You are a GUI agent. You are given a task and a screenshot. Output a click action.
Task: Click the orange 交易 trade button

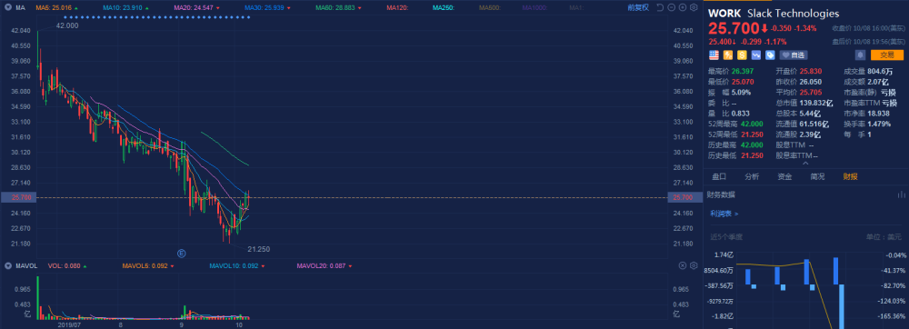pos(887,55)
